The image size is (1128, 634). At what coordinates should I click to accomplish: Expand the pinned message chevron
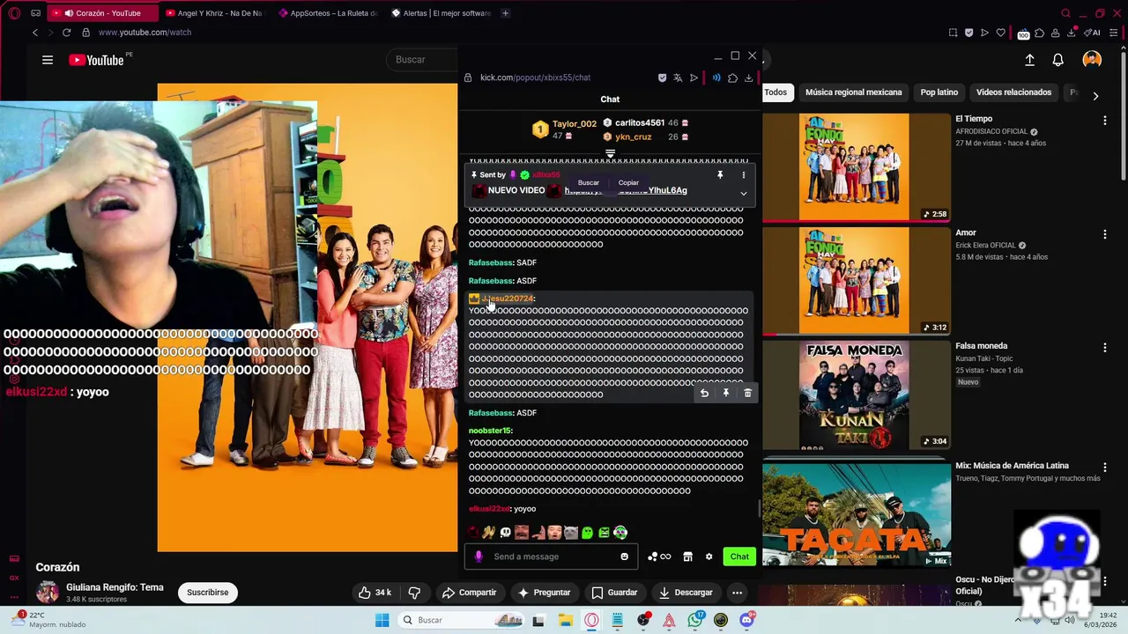tap(743, 194)
